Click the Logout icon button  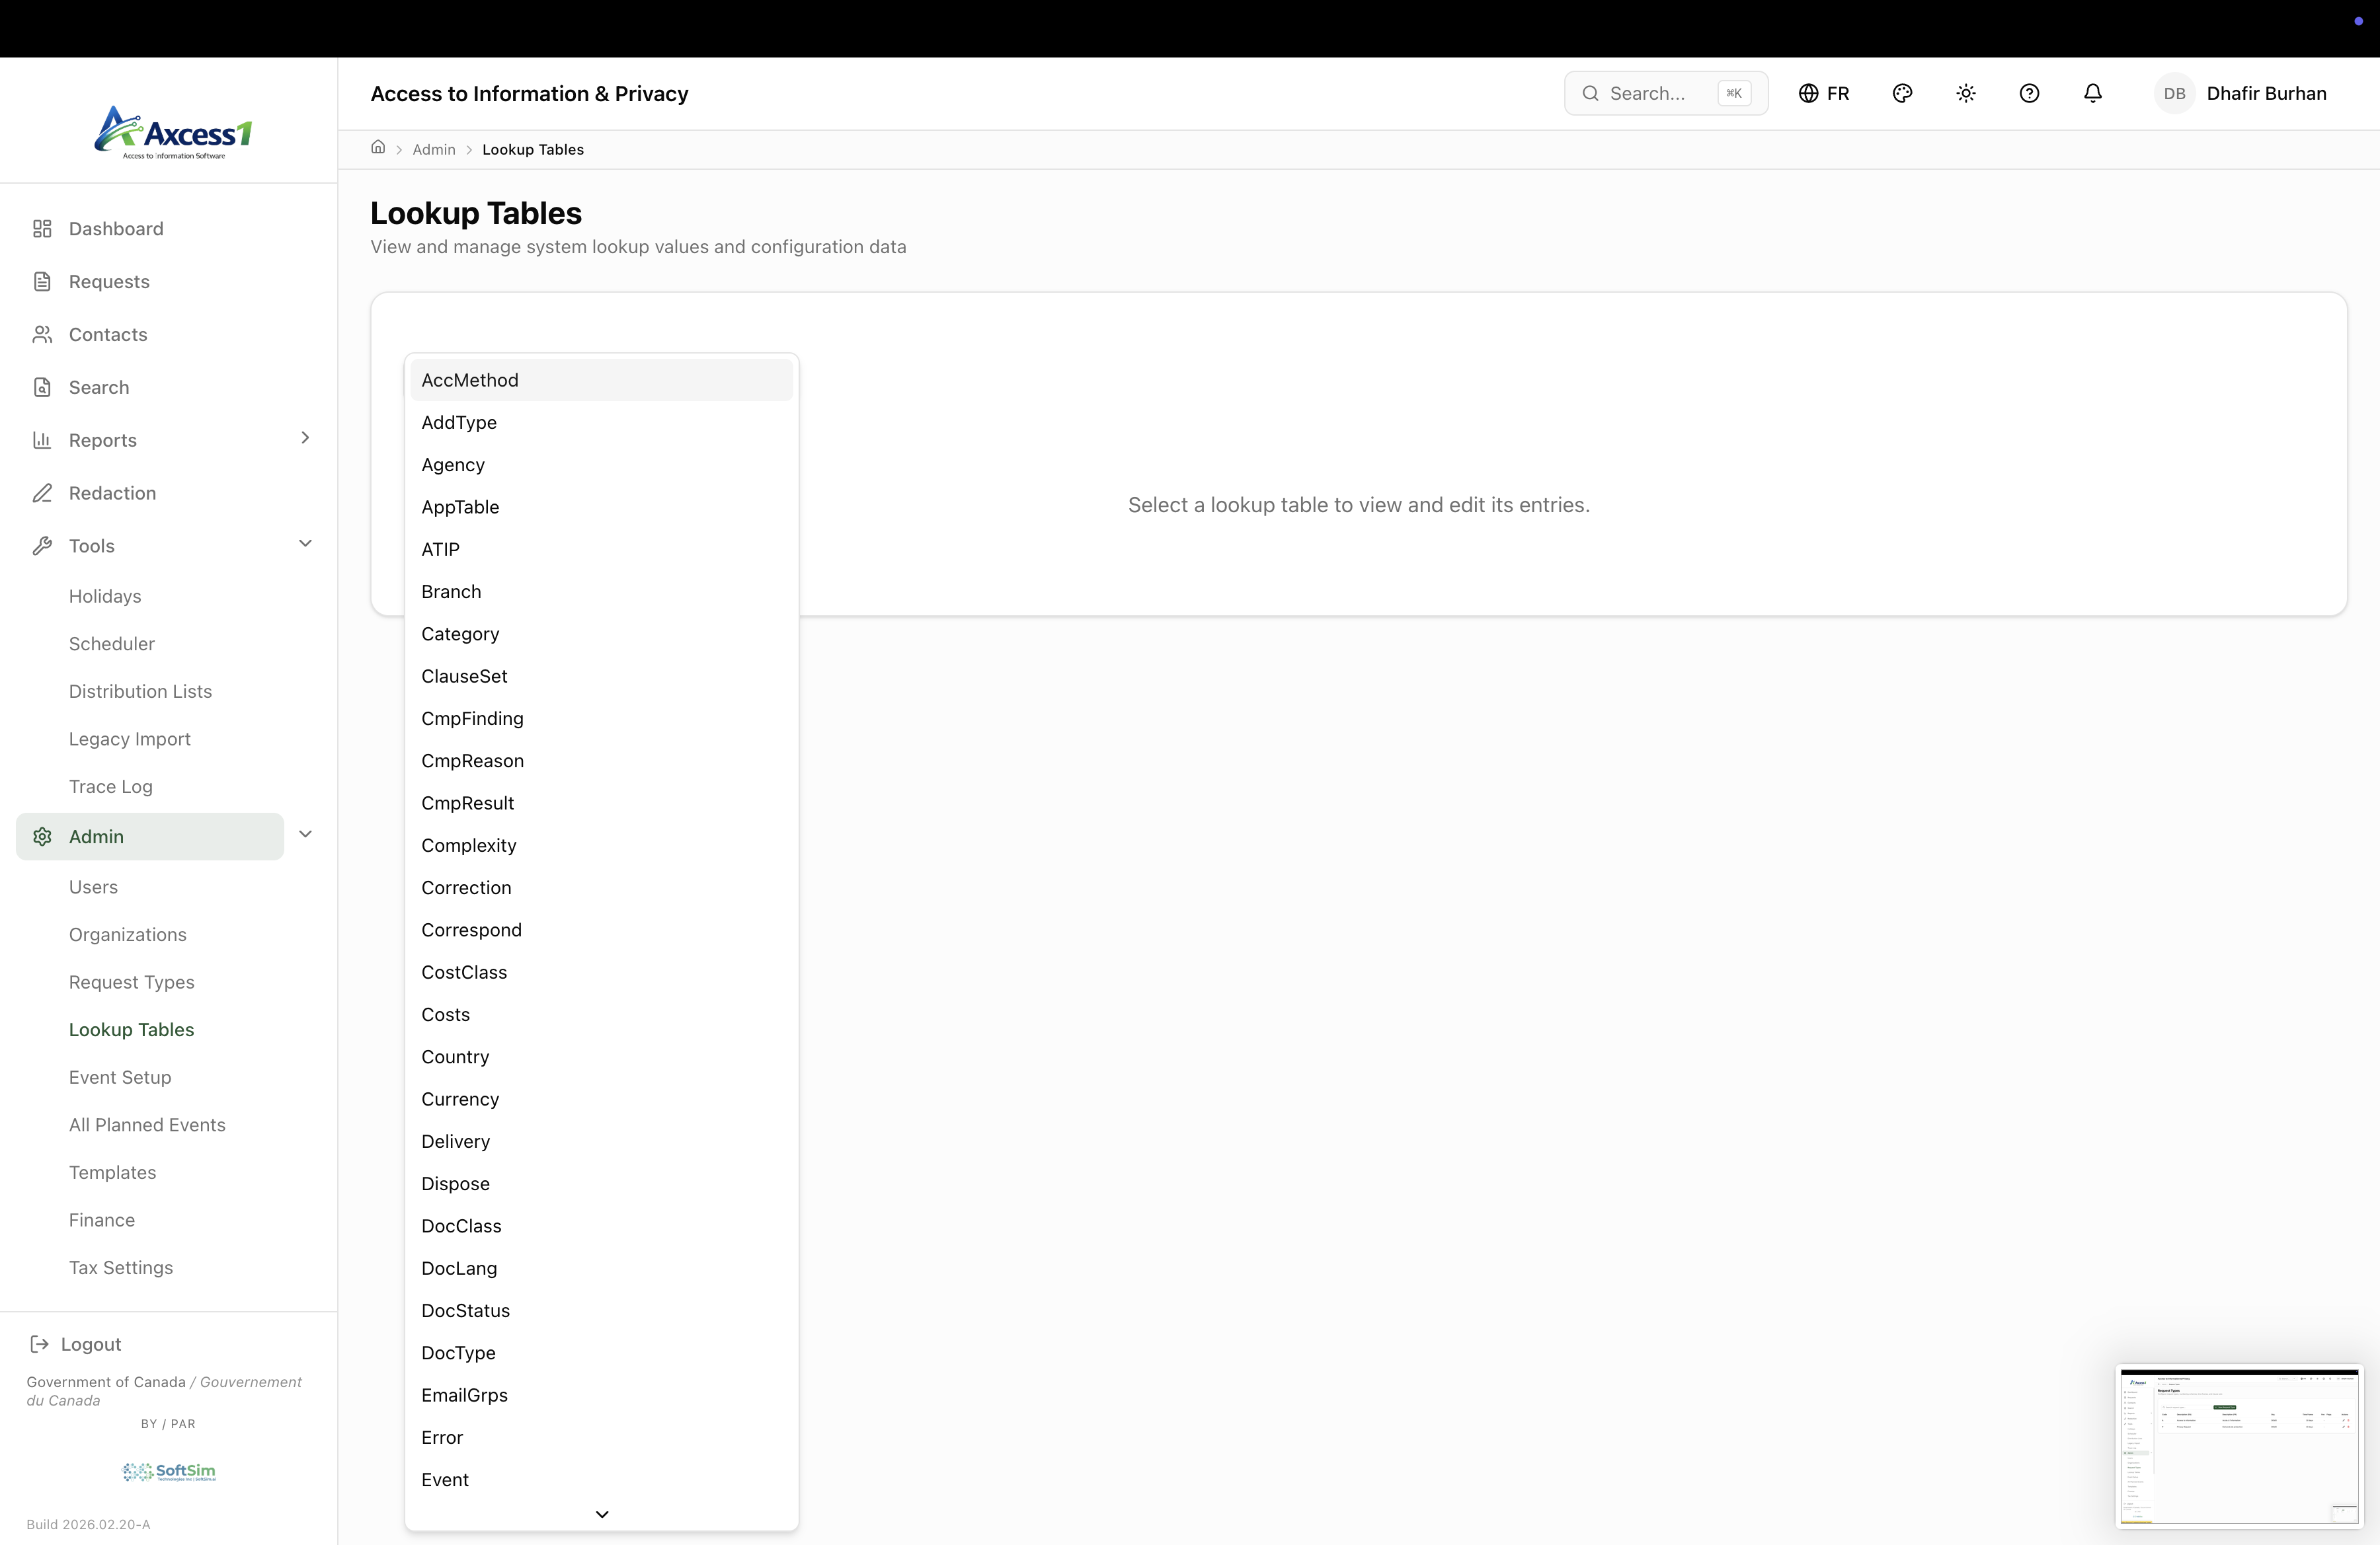40,1344
